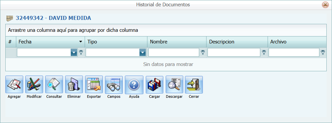The image size is (332, 123).
Task: Select the Descargar document search icon
Action: [175, 85]
